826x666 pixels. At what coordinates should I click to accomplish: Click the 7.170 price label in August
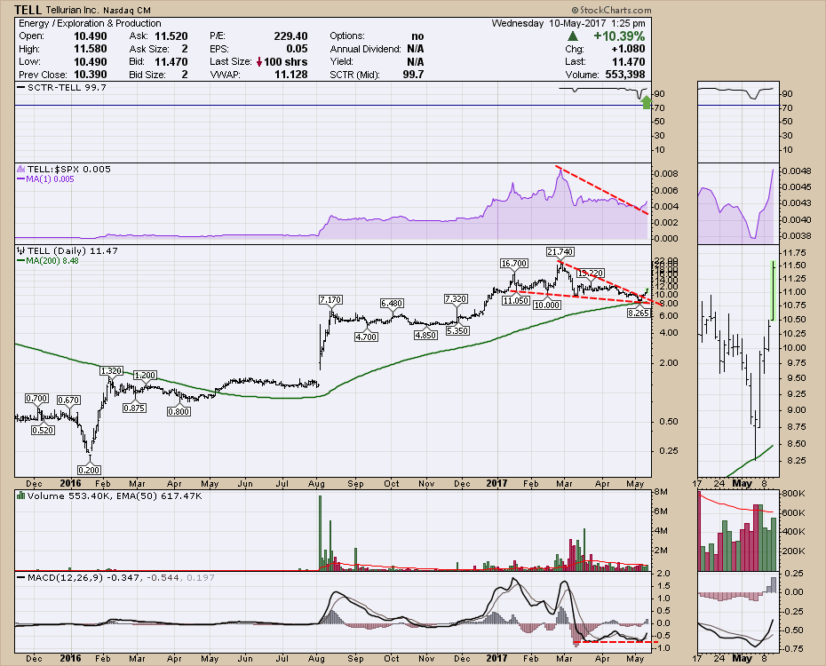click(330, 299)
